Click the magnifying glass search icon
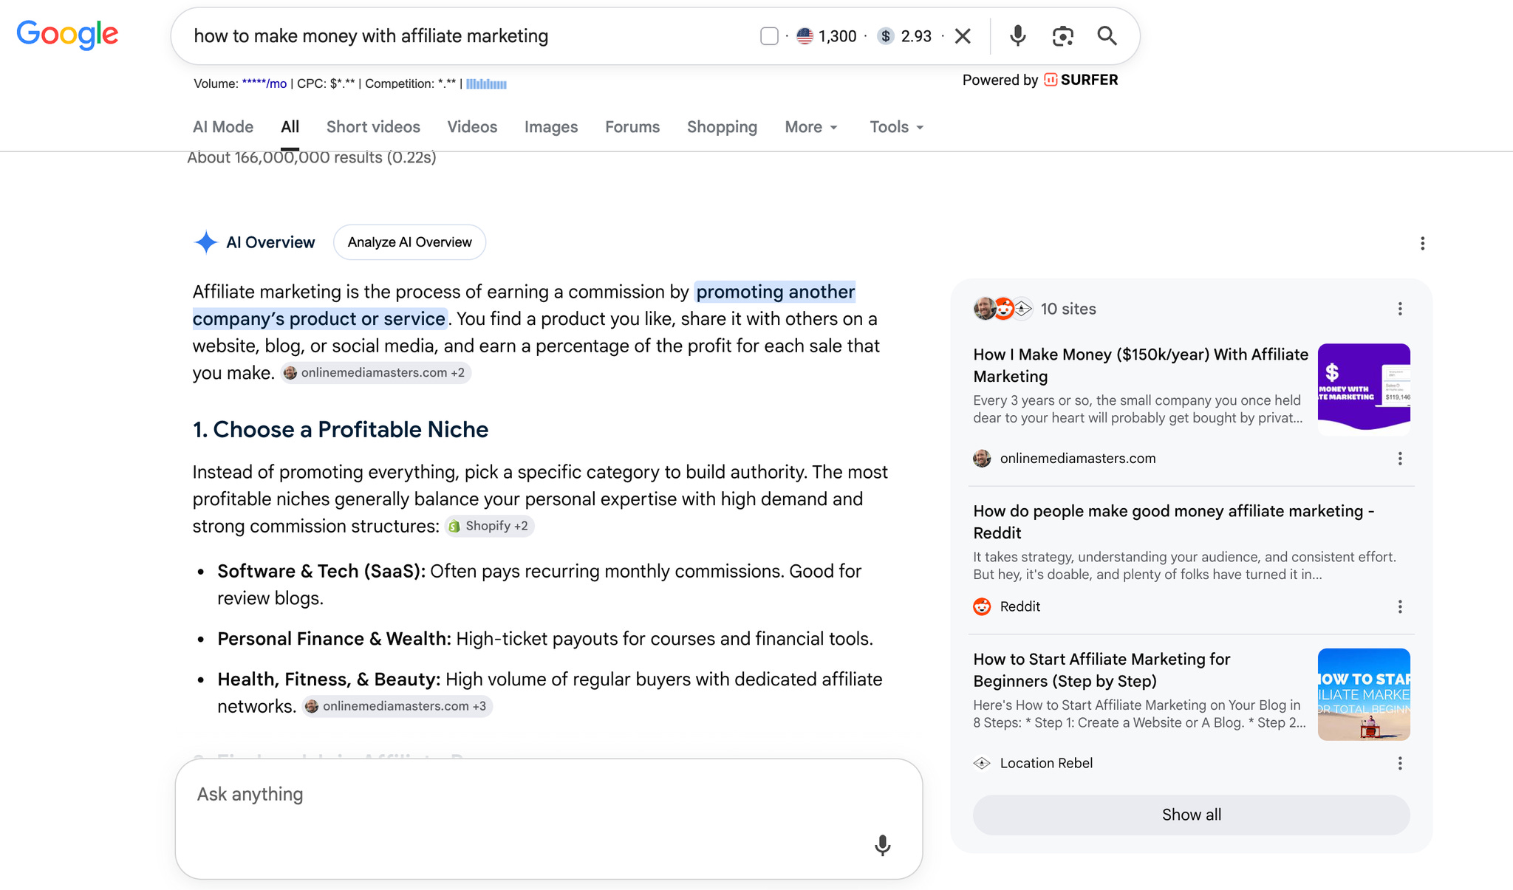 (1107, 35)
